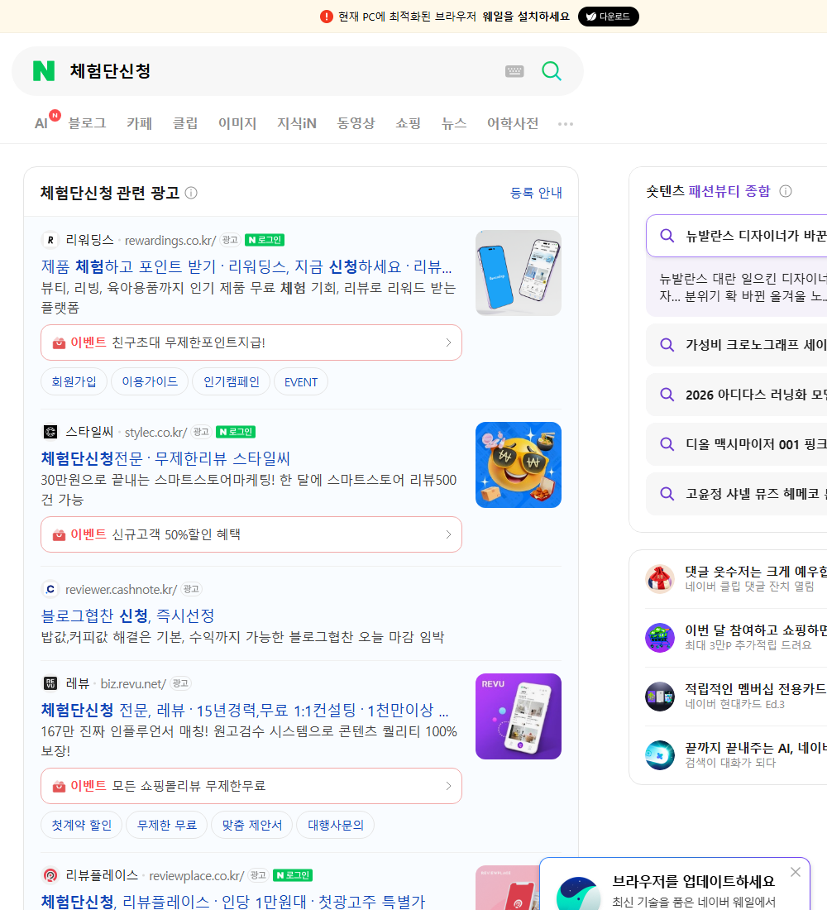Open the reviewer.cashnote.kr/ URL link
The width and height of the screenshot is (827, 910).
point(121,590)
